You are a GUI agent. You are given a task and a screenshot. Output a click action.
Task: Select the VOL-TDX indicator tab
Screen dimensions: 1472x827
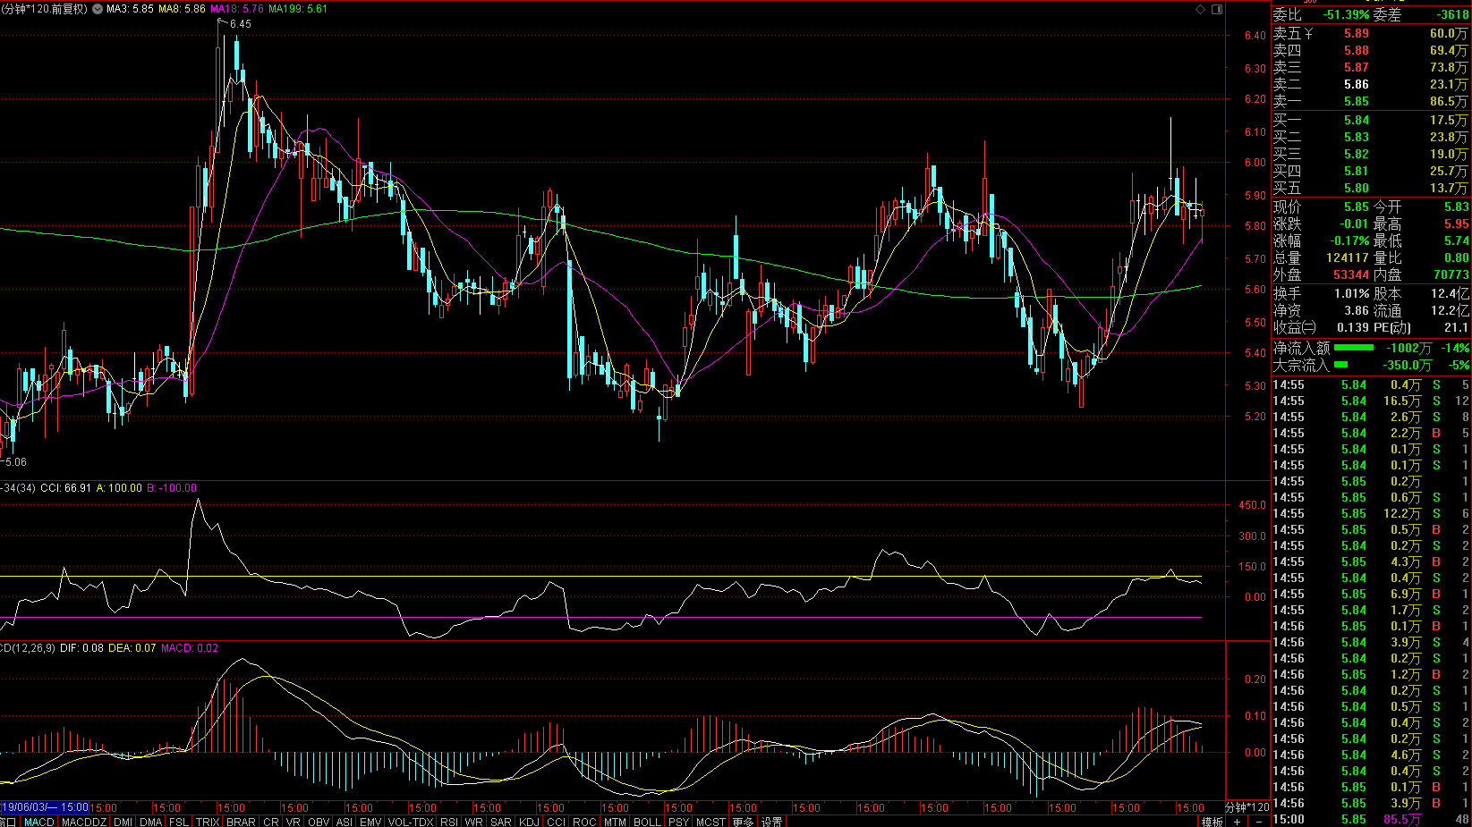411,822
